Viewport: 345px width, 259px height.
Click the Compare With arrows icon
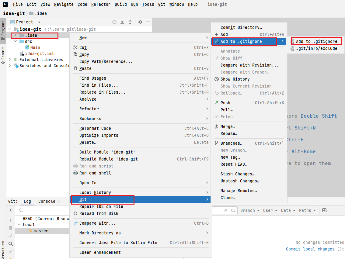tap(75, 223)
